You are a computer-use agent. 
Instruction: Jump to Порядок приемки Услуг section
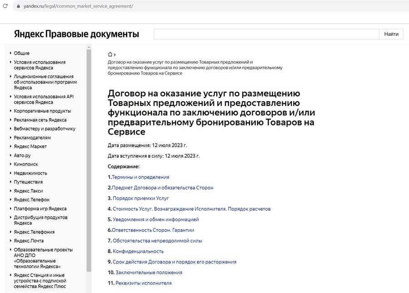[140, 199]
